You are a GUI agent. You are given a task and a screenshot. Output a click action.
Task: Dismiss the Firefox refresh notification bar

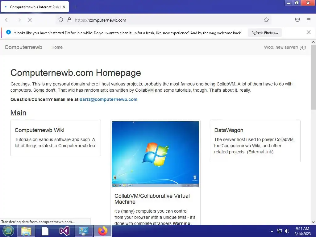coord(309,32)
